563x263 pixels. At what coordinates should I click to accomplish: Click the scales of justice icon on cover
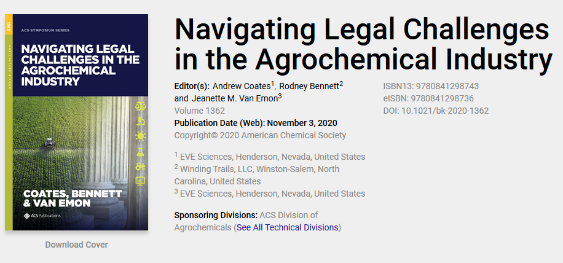140,106
